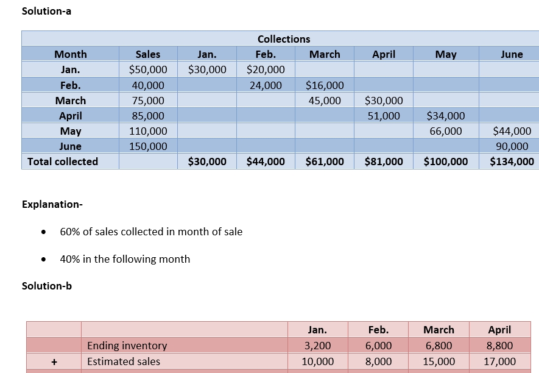Click the Estimated sales row label
Screen dimensions: 539x373
(124, 361)
